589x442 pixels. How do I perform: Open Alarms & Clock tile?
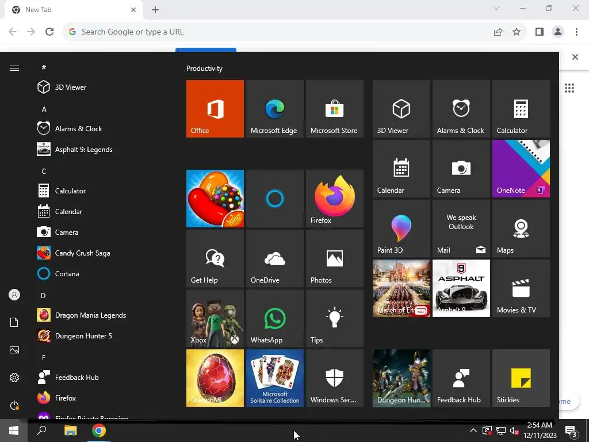click(461, 109)
